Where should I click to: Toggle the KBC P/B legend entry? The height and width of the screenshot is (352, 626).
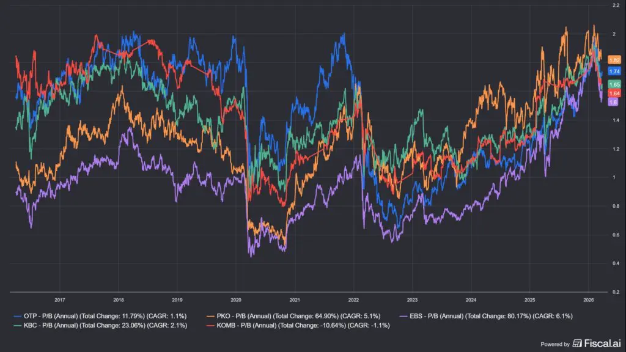click(x=100, y=325)
